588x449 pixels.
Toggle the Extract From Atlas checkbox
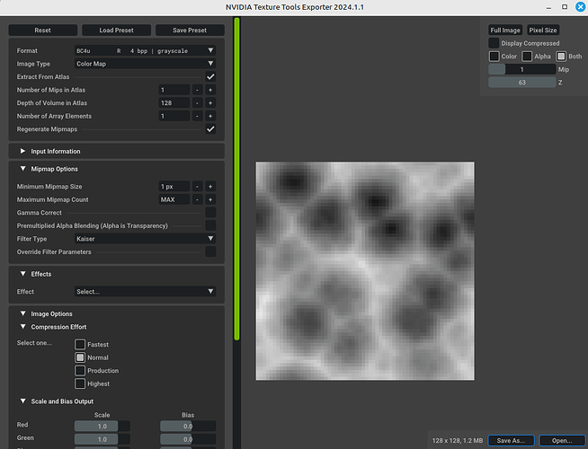pos(210,77)
